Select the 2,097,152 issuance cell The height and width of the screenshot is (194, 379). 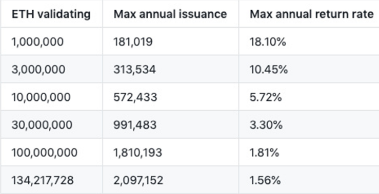138,180
